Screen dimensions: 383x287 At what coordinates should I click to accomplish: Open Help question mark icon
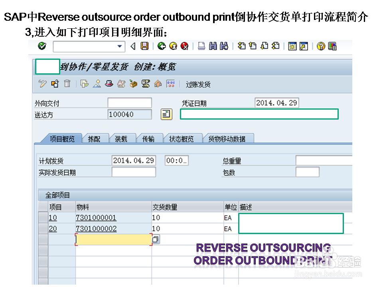pyautogui.click(x=321, y=46)
